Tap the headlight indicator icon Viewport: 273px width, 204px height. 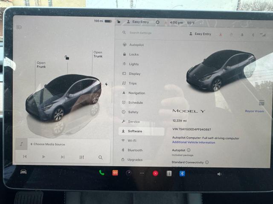click(19, 27)
